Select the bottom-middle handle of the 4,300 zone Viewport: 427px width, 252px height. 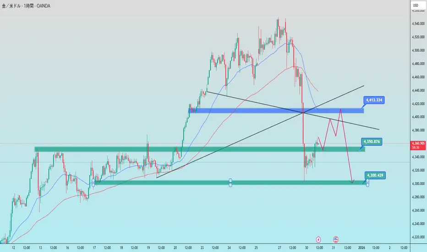(230, 185)
